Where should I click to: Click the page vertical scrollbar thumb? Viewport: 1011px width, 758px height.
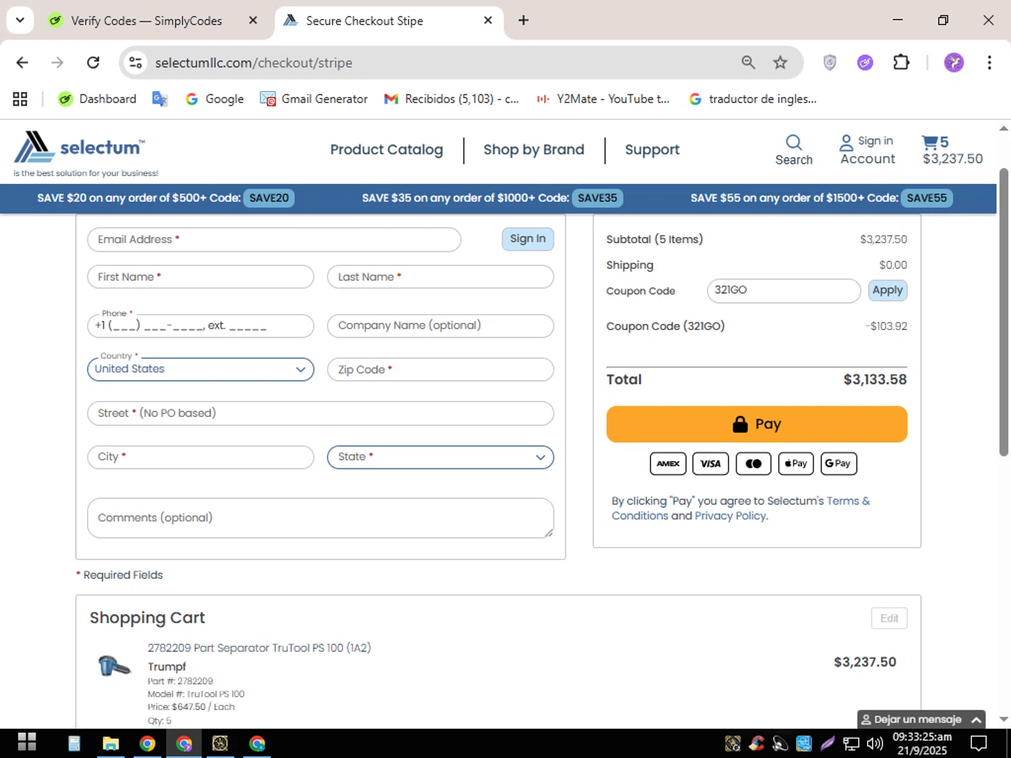(1004, 312)
